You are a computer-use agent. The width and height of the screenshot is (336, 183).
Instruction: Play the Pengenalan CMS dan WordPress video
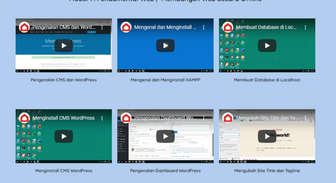pyautogui.click(x=64, y=46)
